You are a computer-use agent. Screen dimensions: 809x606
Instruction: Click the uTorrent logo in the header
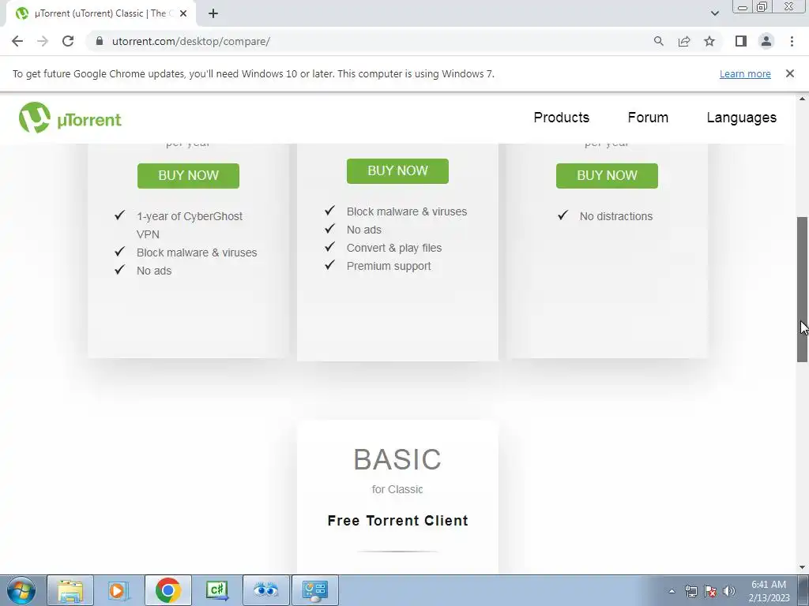(70, 118)
